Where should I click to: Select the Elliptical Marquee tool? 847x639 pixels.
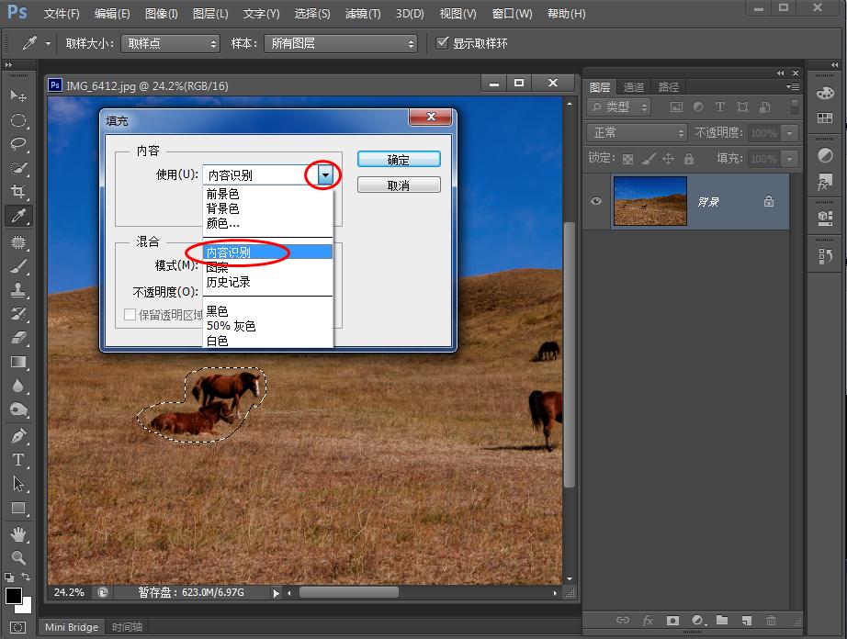tap(18, 120)
